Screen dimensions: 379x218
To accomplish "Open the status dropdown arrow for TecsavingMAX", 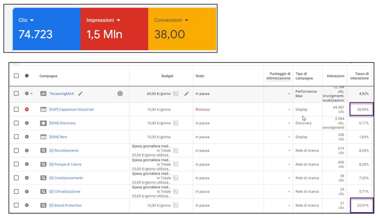I will (x=32, y=94).
